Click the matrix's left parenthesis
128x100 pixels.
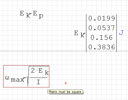click(87, 33)
